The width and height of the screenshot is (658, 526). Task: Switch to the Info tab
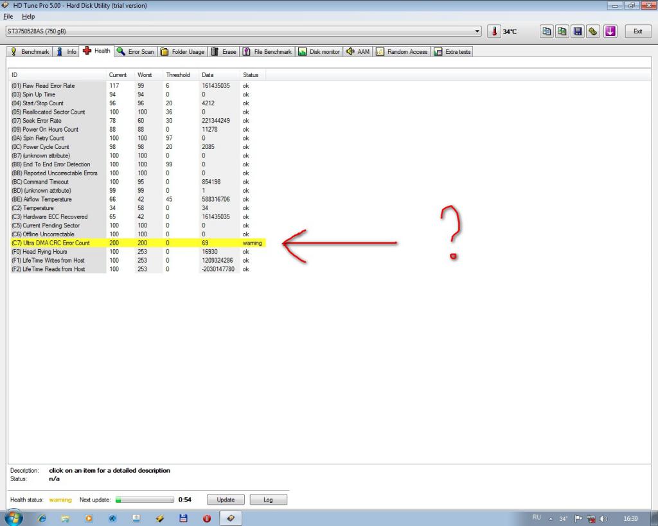point(67,51)
